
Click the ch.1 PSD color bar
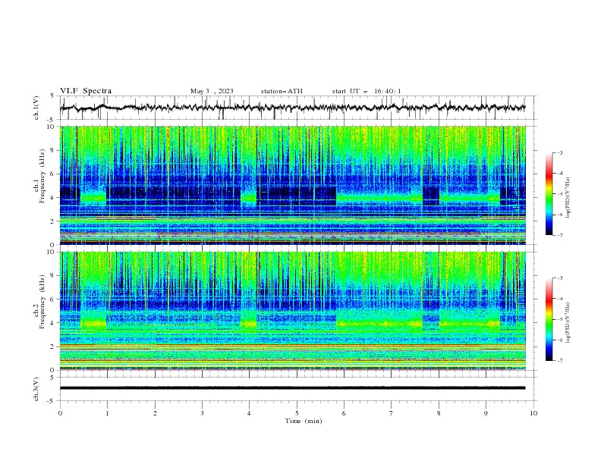pyautogui.click(x=549, y=194)
